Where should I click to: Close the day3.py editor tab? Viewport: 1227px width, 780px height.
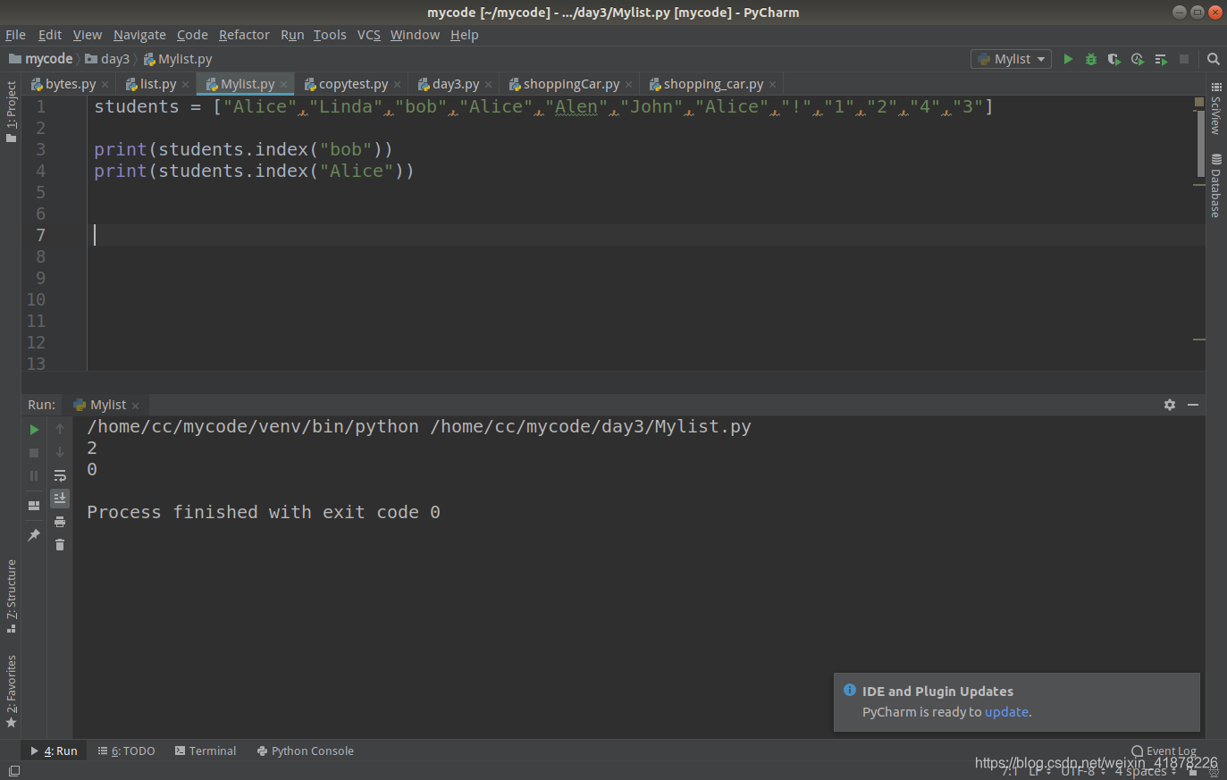tap(488, 84)
